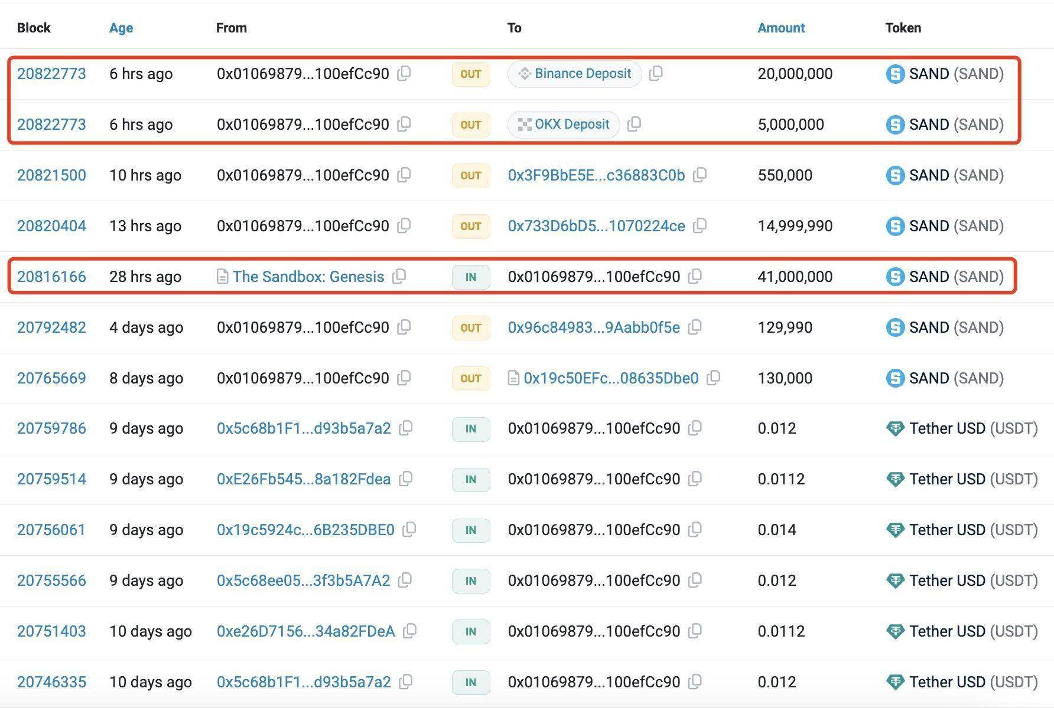
Task: Click contract file icon beside 0x19c50EFc...08635Dbe0
Action: coord(513,378)
